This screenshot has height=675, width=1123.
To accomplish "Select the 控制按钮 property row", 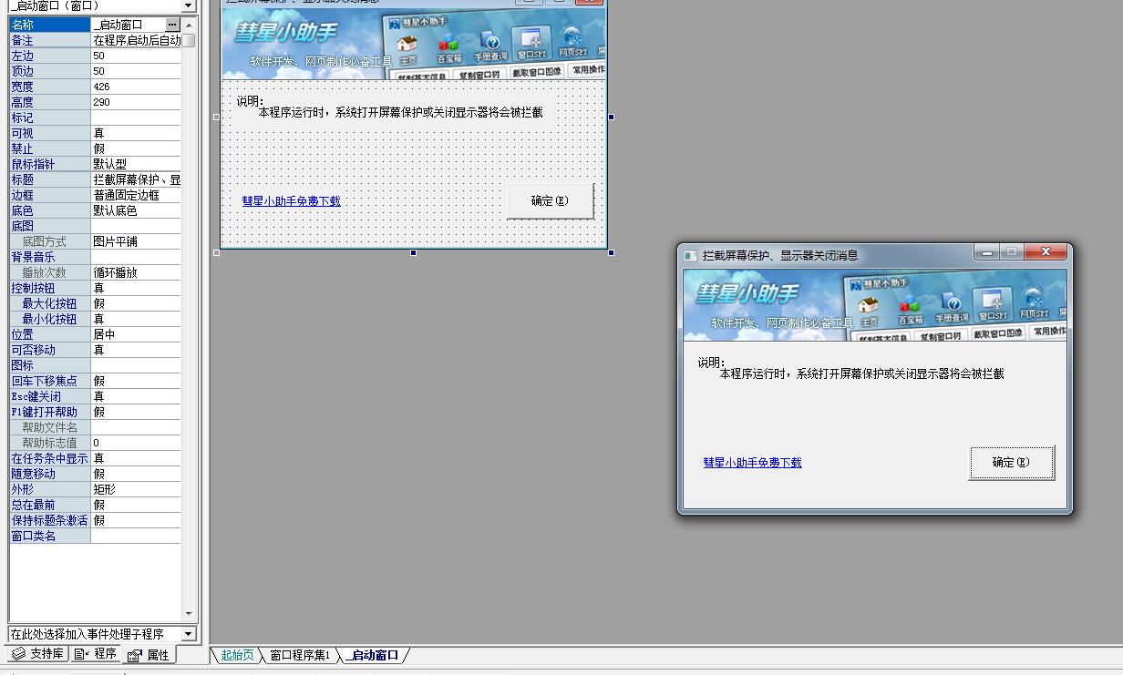I will coord(96,288).
